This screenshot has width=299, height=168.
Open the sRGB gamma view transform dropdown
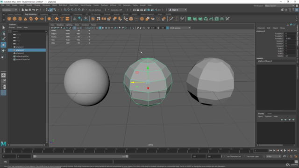pyautogui.click(x=180, y=28)
